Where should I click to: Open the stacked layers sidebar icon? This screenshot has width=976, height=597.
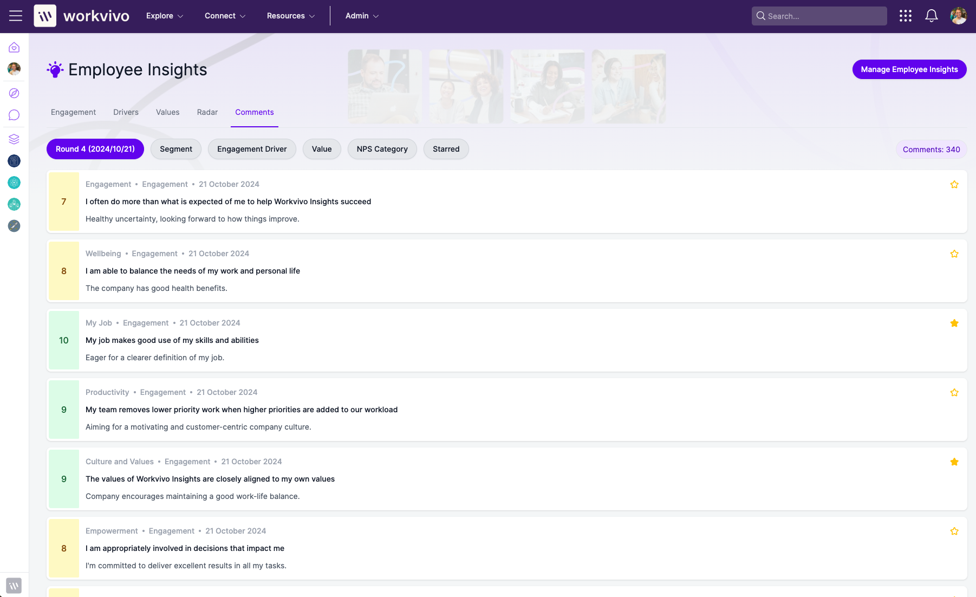click(x=14, y=139)
